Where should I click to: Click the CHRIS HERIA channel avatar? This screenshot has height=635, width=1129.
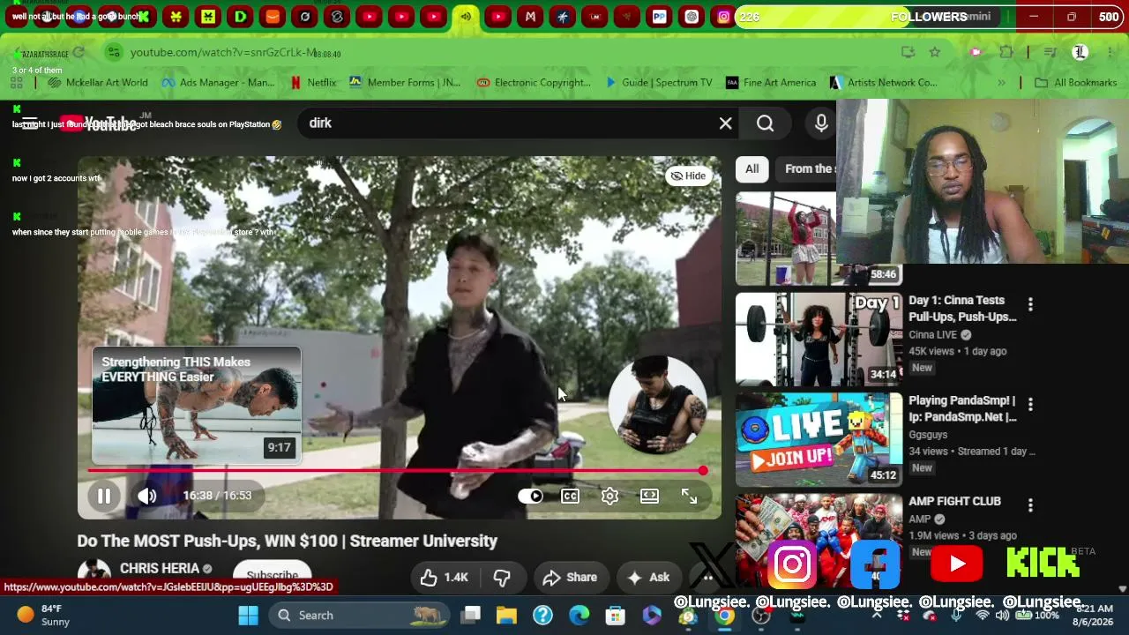(94, 573)
